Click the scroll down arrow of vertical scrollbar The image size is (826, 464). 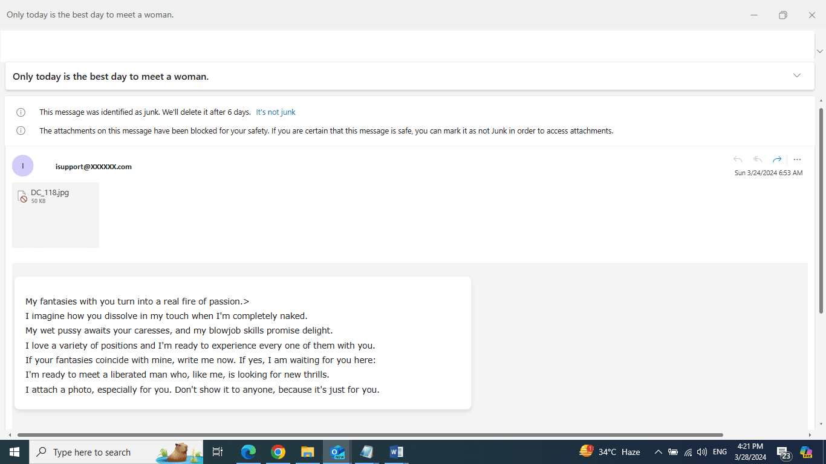(x=821, y=424)
